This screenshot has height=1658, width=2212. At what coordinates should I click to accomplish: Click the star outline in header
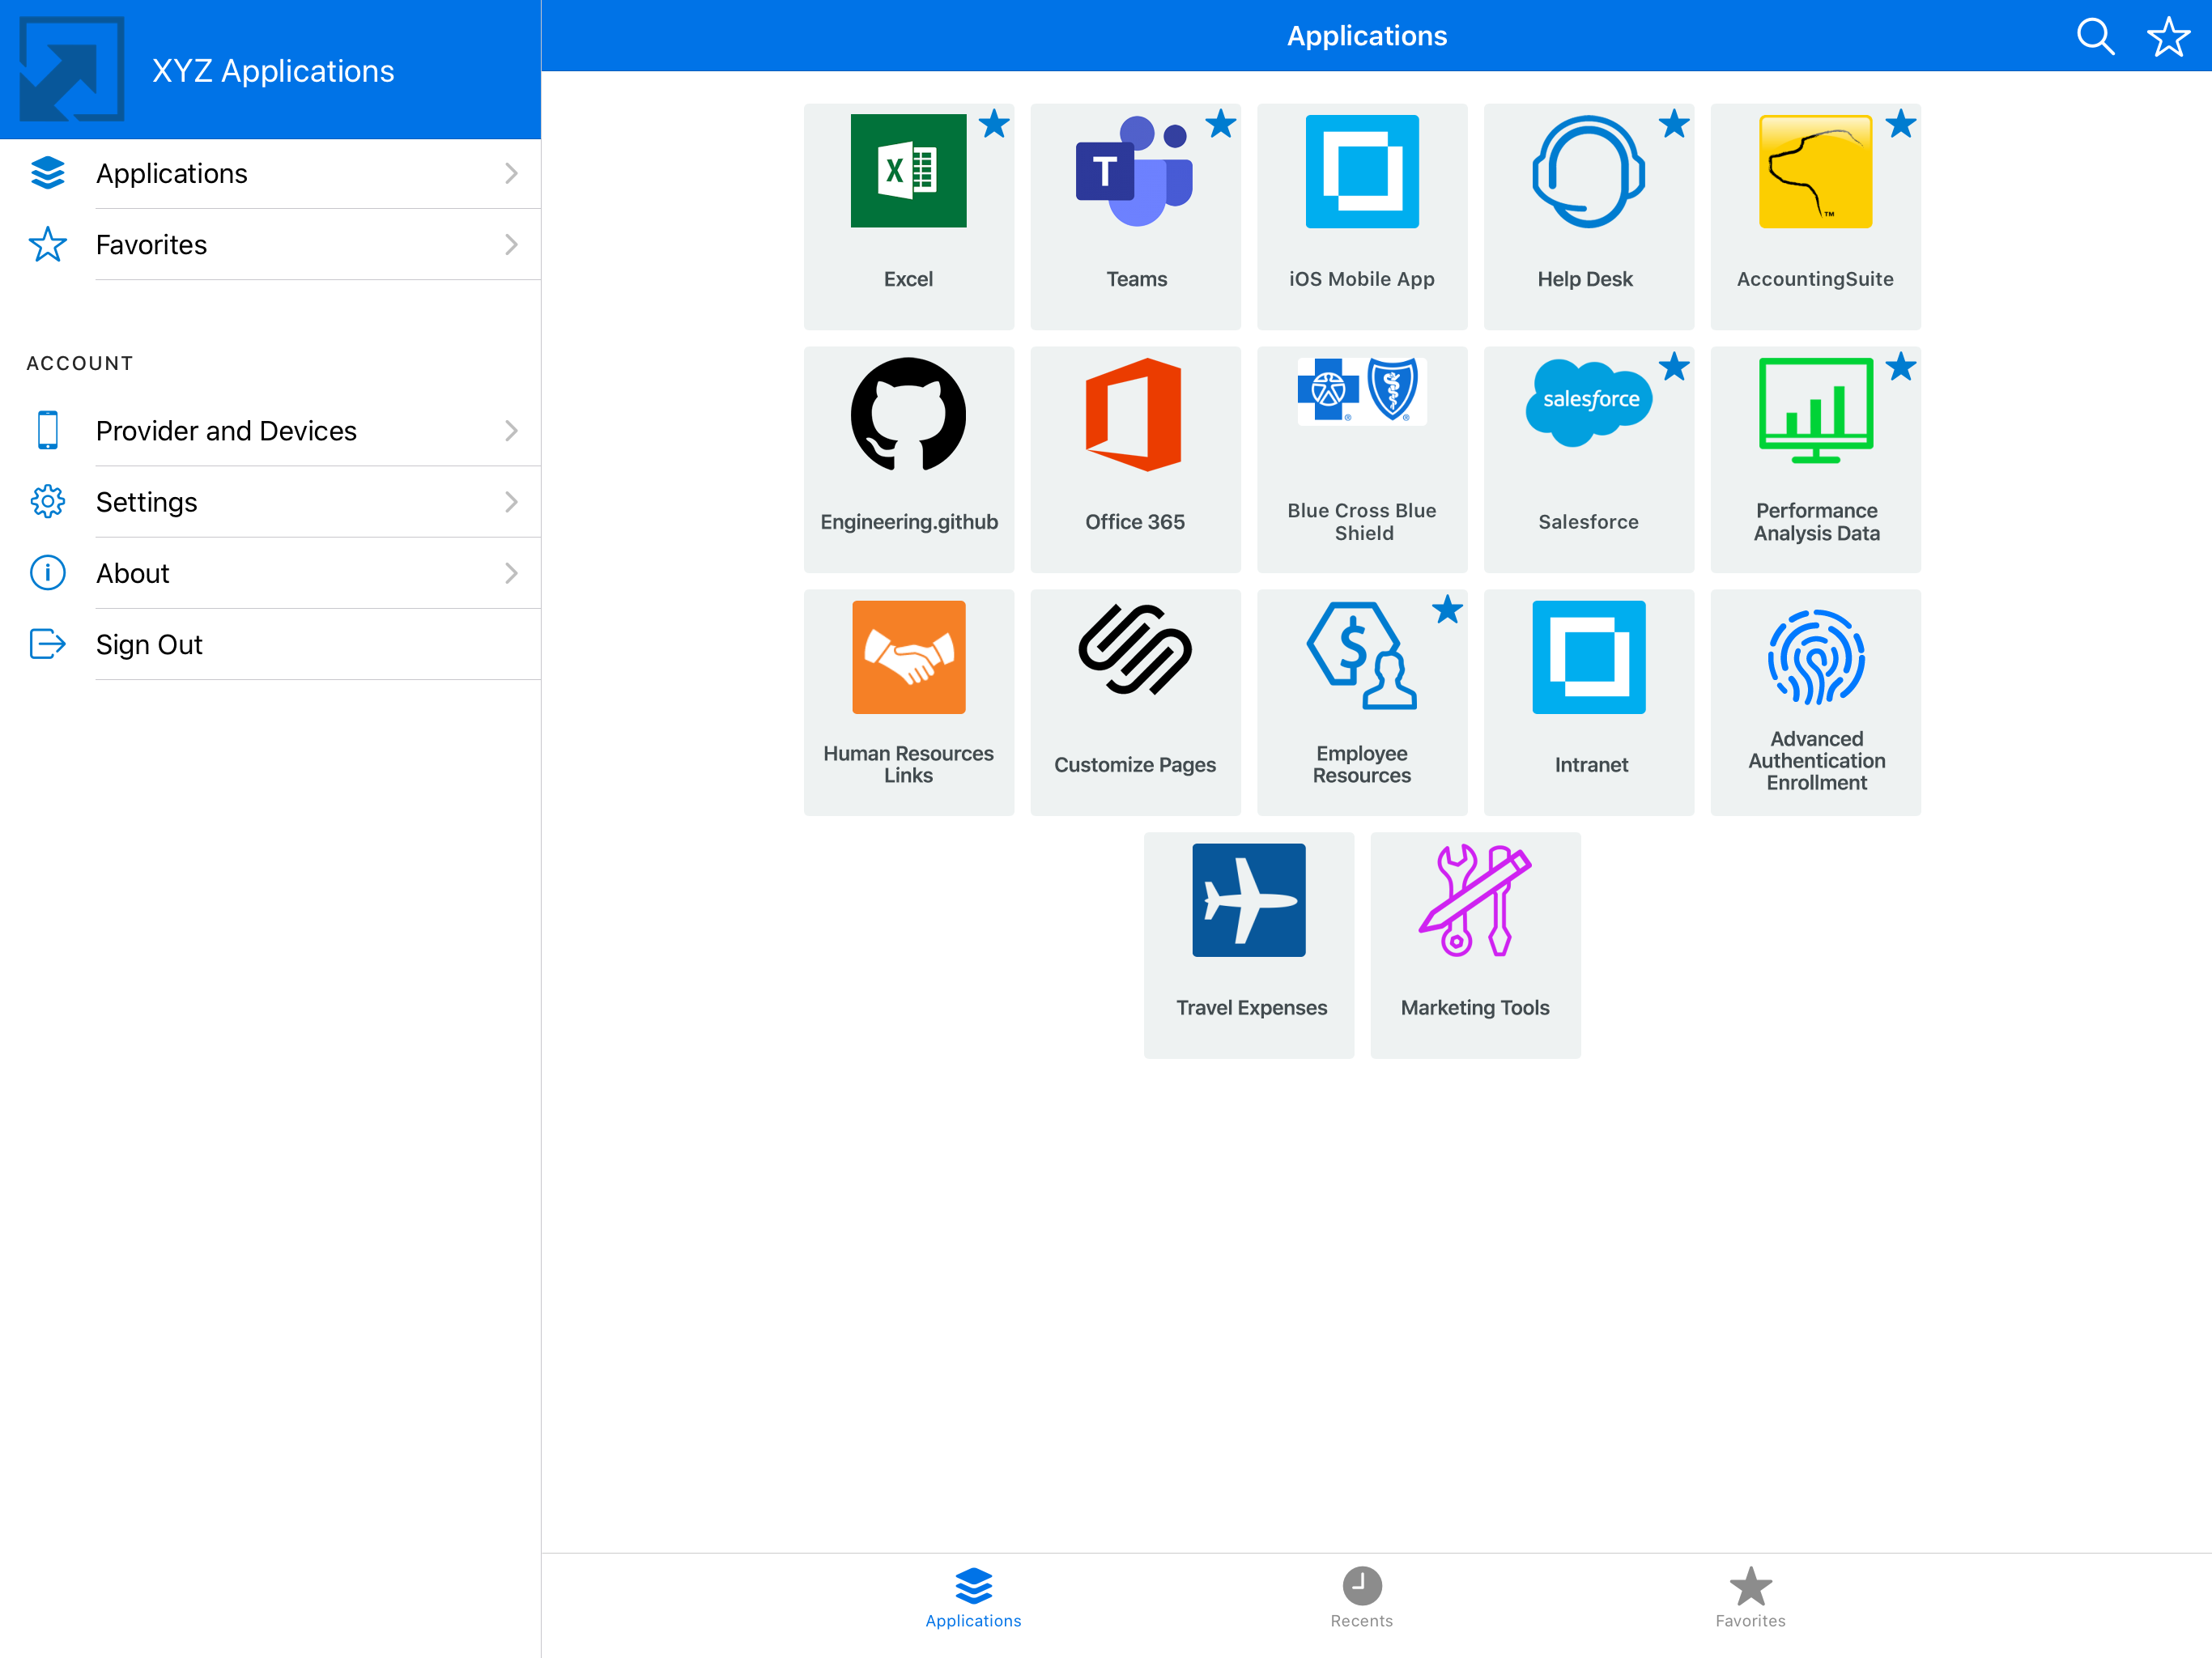click(2168, 36)
